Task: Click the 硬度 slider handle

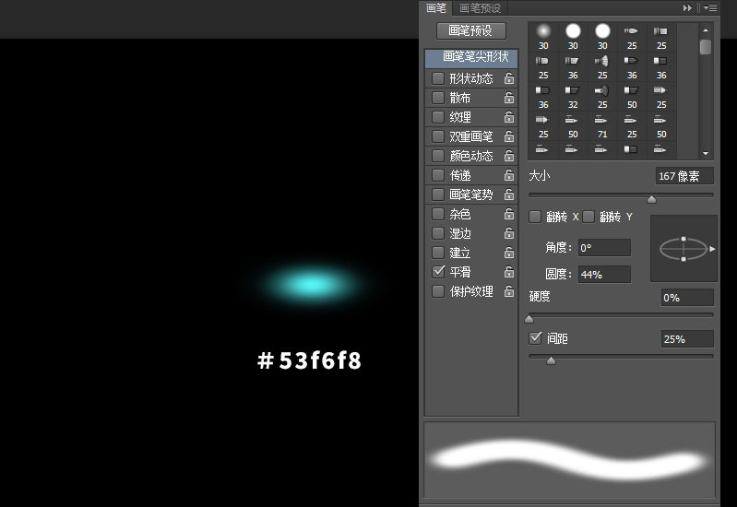Action: pos(529,320)
